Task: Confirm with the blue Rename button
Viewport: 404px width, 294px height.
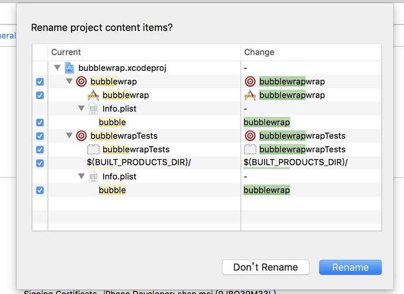Action: tap(350, 267)
